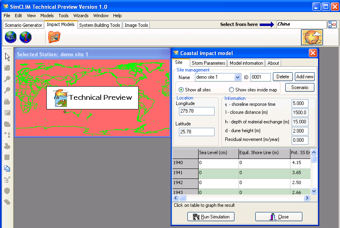This screenshot has width=340, height=228.
Task: Click the logo in Technical Preview splash box
Action: click(x=60, y=98)
